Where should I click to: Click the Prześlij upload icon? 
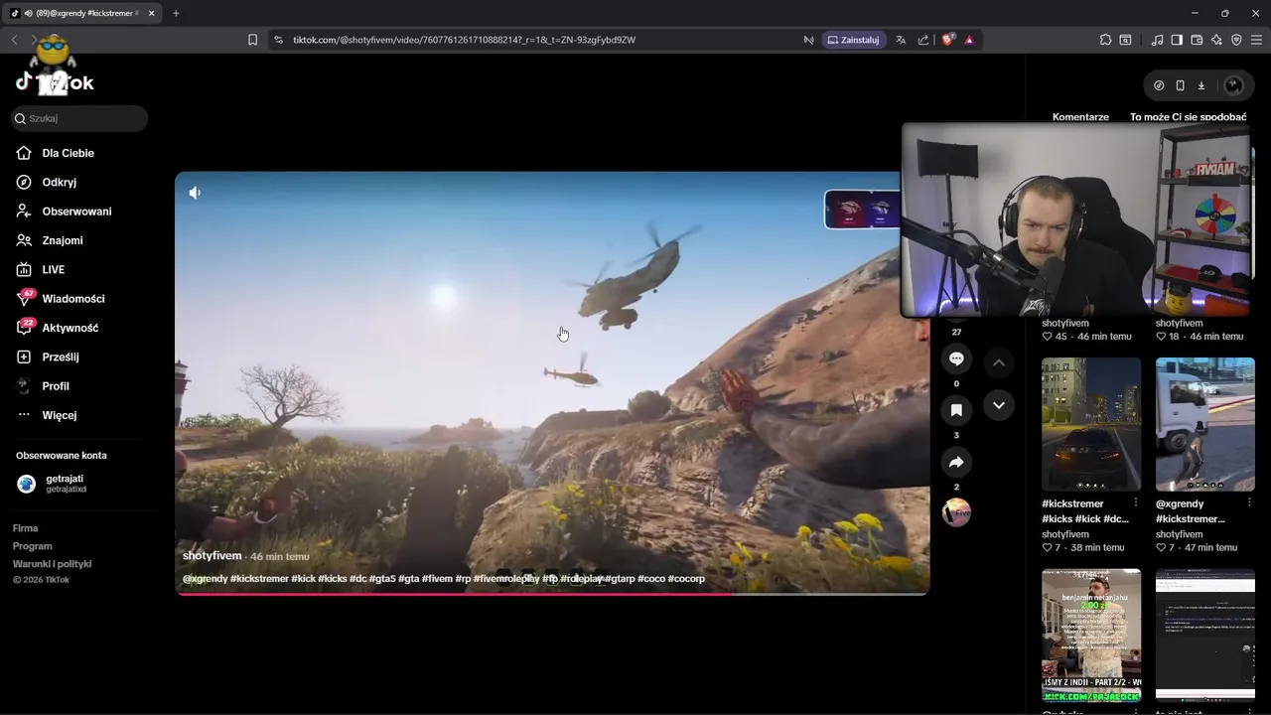[24, 357]
